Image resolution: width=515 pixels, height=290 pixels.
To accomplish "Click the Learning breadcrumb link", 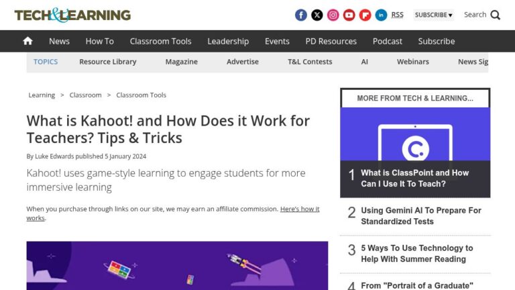I will [x=42, y=95].
